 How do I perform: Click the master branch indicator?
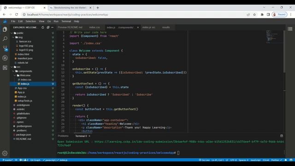pos(7,160)
